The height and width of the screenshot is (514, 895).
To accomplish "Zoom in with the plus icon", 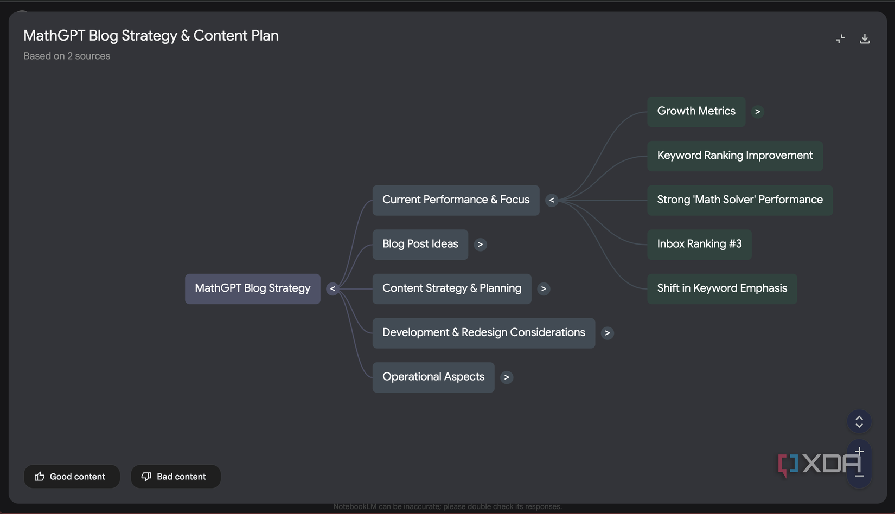I will pos(859,451).
